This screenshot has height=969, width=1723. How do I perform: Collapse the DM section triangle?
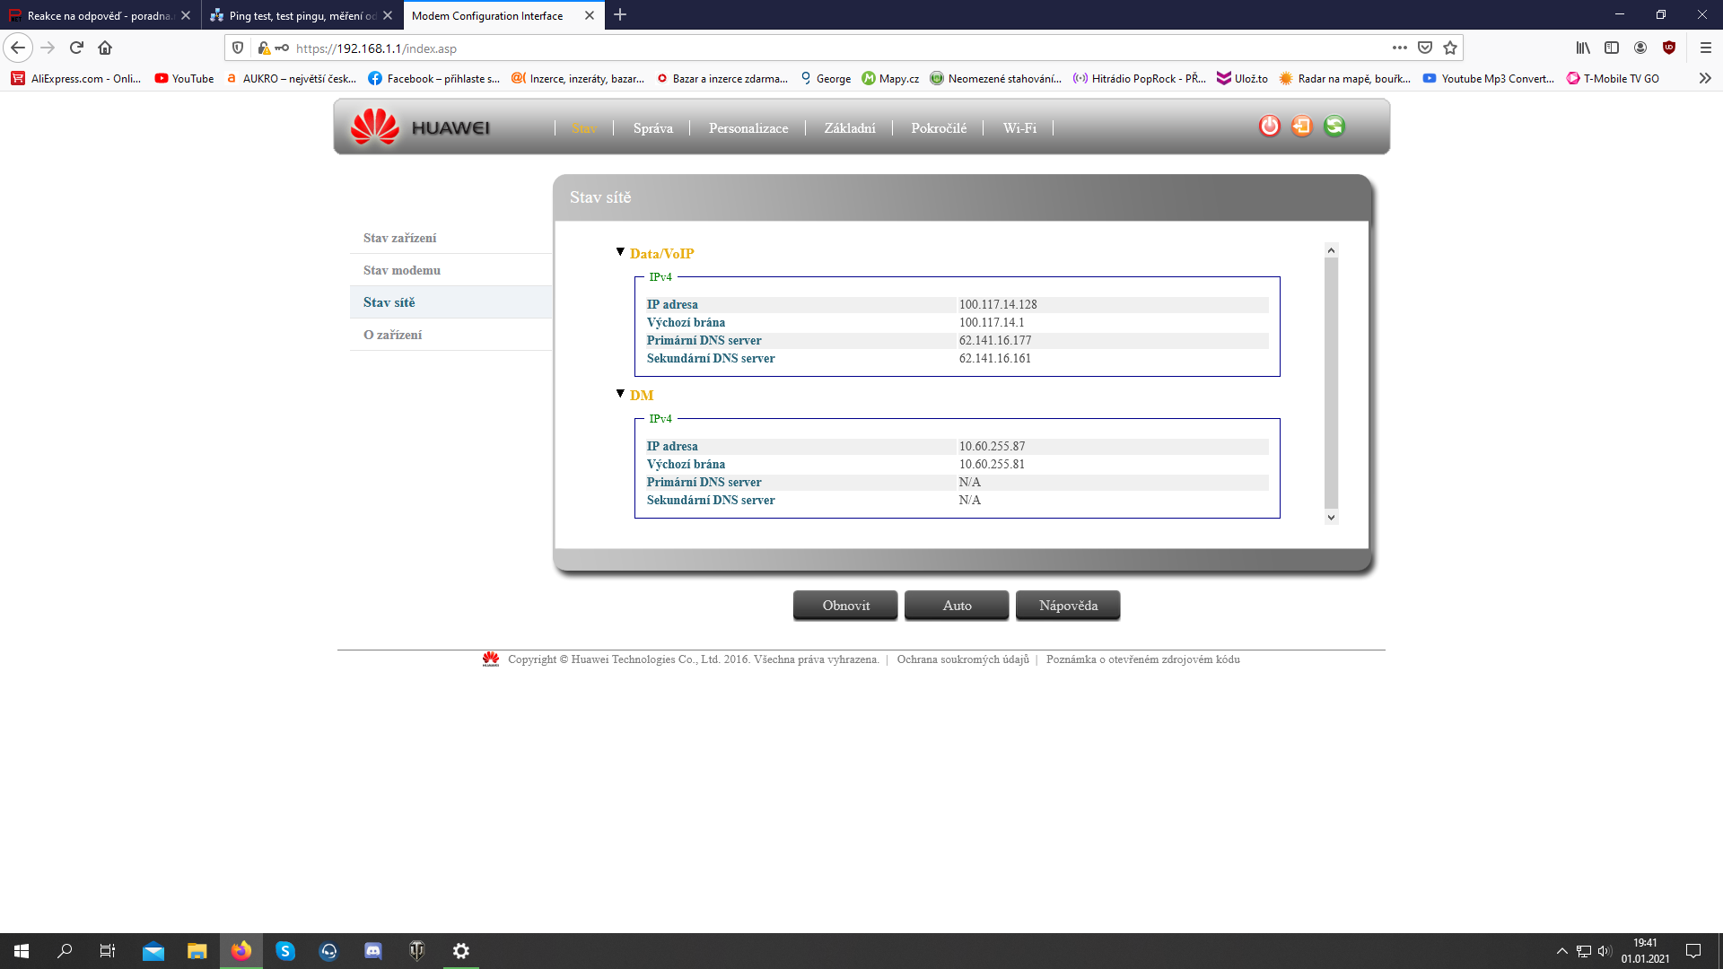click(x=620, y=394)
